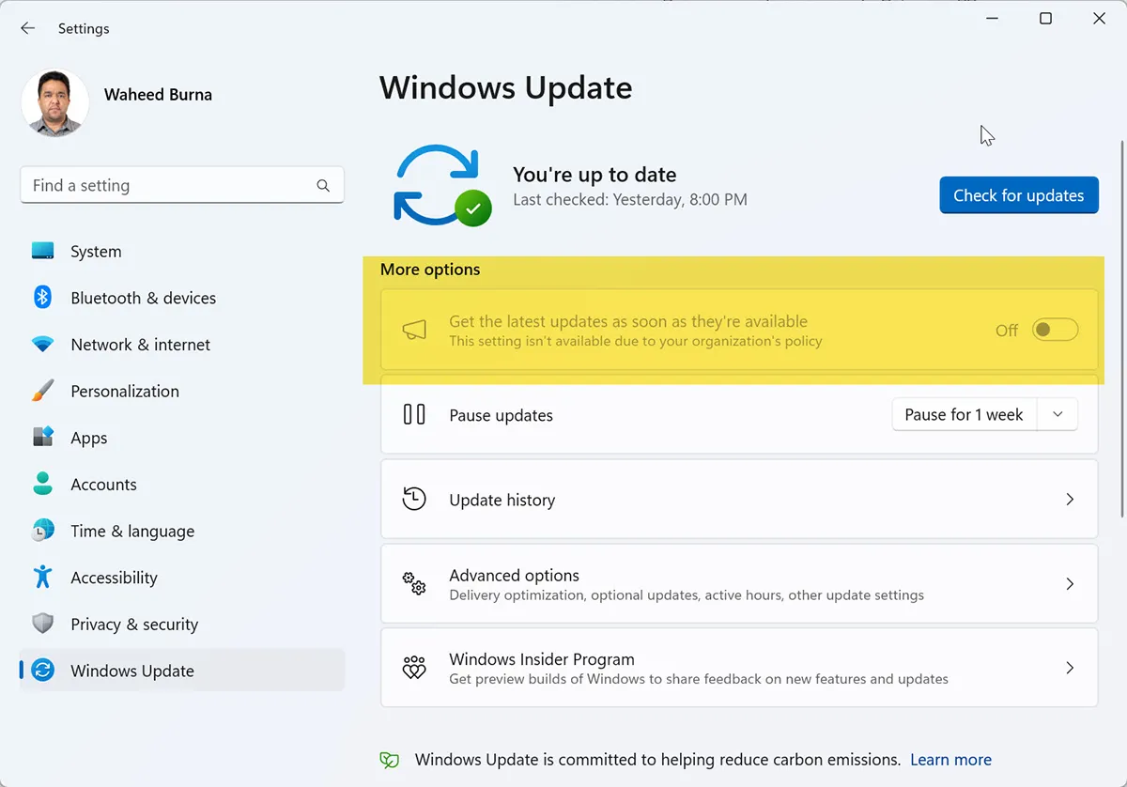
Task: Click the Update history clock icon
Action: coord(414,499)
